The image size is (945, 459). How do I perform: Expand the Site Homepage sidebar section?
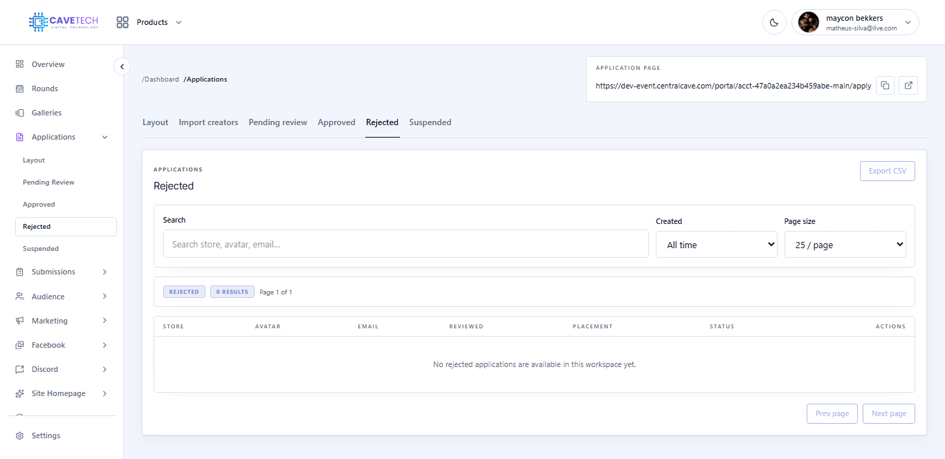pos(105,393)
